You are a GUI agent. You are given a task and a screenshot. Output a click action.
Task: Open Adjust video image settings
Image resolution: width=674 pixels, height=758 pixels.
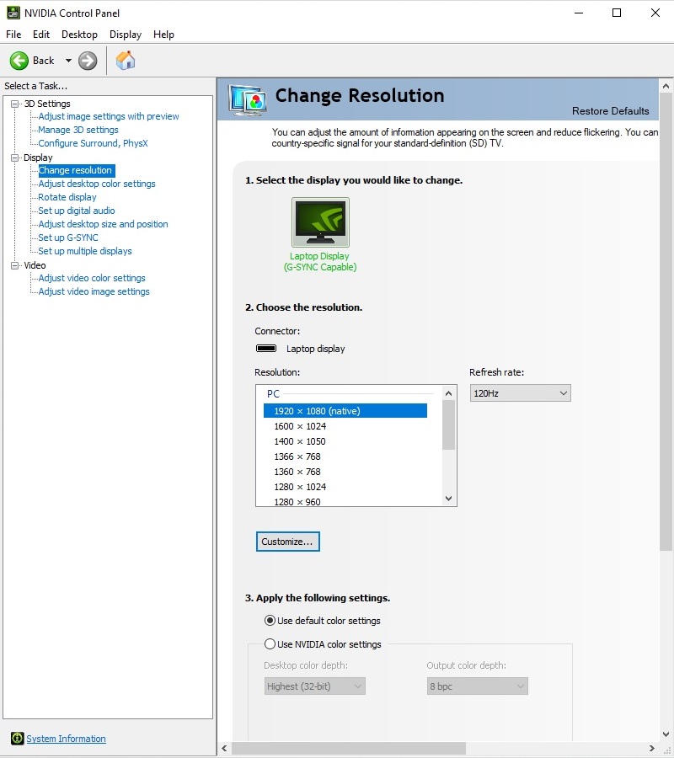point(94,291)
